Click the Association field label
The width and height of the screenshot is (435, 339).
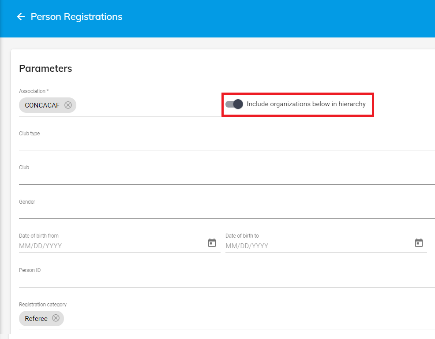coord(34,91)
